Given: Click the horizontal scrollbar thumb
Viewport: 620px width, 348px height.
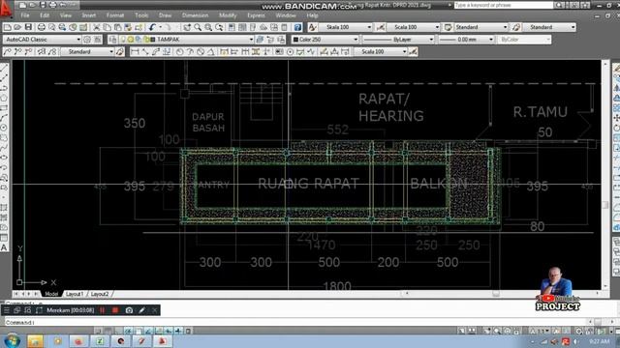Looking at the screenshot, I should 496,294.
